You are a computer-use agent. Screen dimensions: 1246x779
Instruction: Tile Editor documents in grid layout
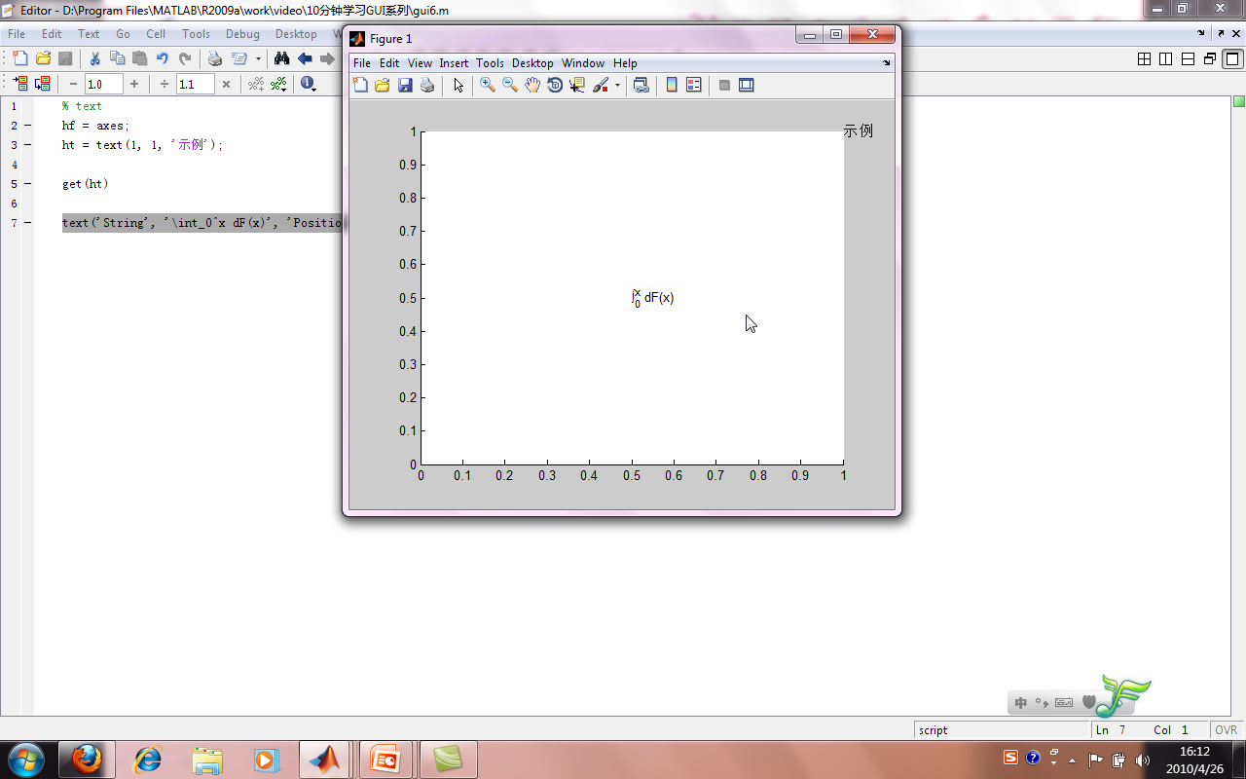(1145, 59)
